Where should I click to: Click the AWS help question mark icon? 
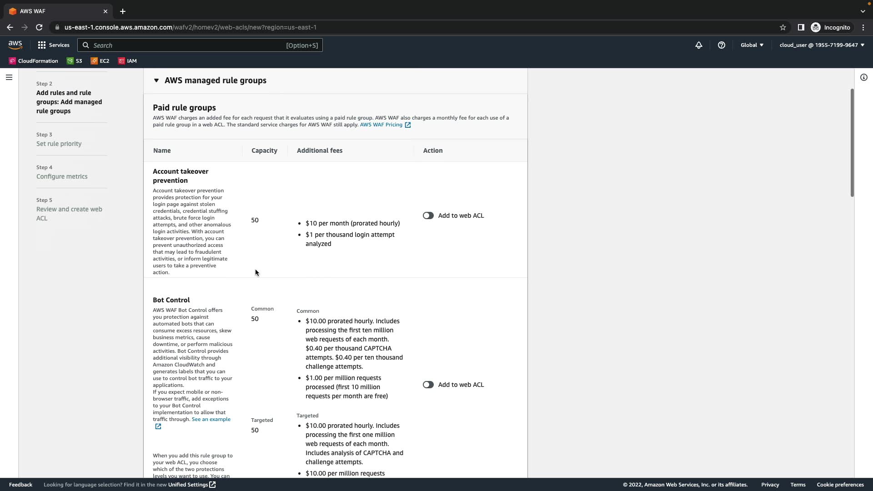coord(722,45)
